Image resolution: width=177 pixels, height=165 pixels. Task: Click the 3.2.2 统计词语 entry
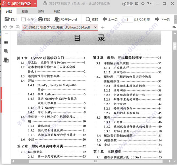point(132,90)
